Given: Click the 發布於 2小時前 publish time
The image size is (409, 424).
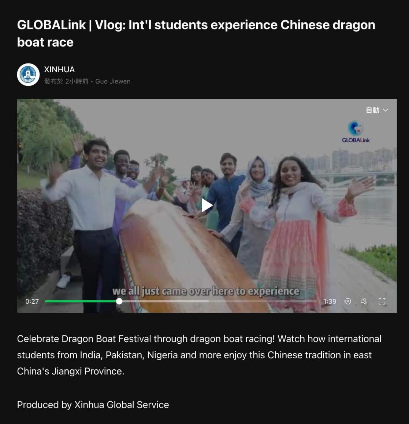Looking at the screenshot, I should point(66,81).
